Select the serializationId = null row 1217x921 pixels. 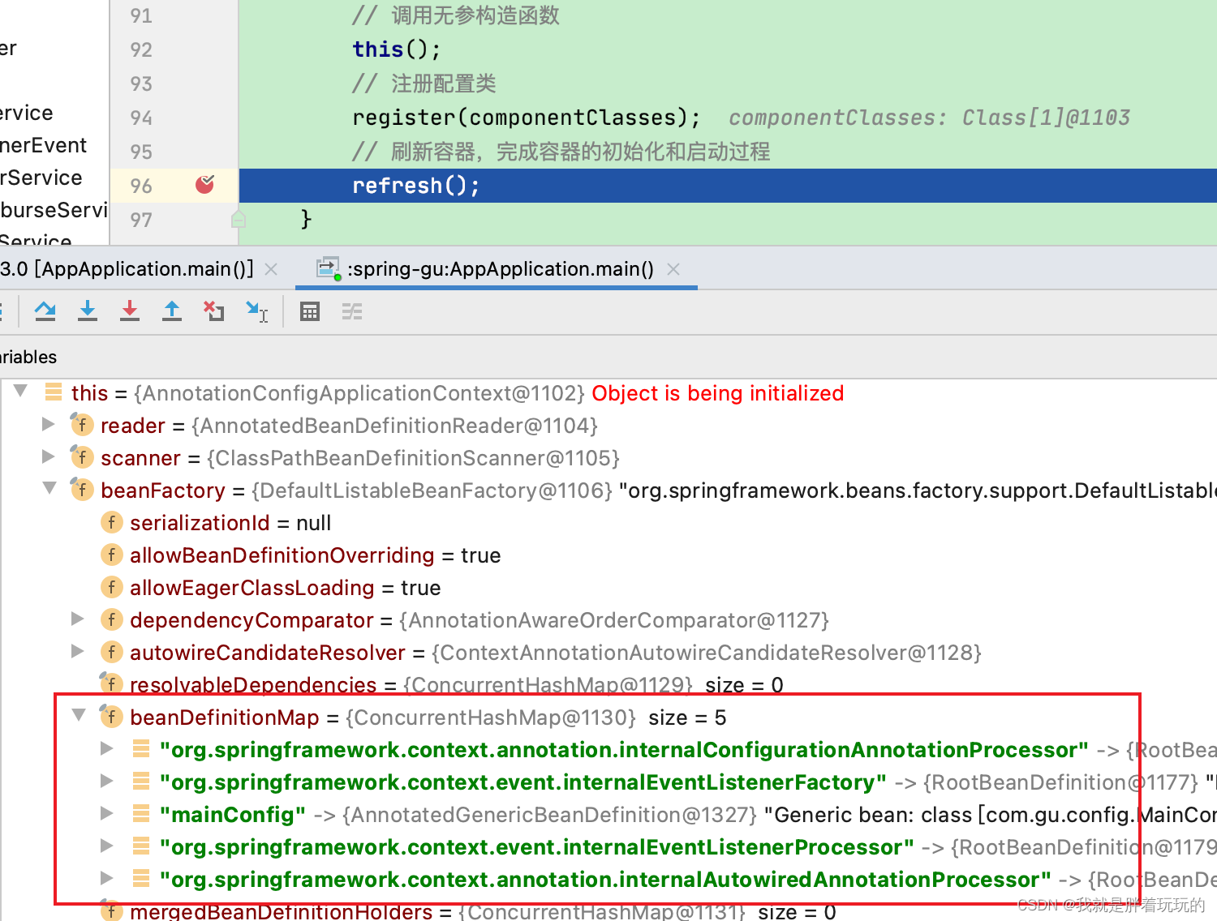pyautogui.click(x=608, y=523)
